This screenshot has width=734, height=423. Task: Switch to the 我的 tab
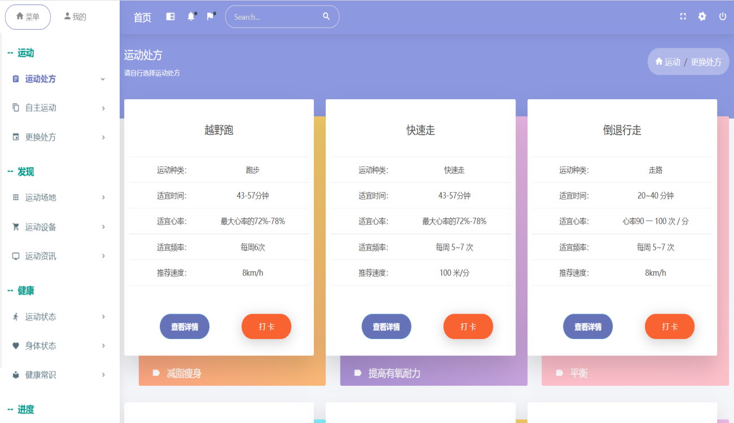(x=75, y=17)
